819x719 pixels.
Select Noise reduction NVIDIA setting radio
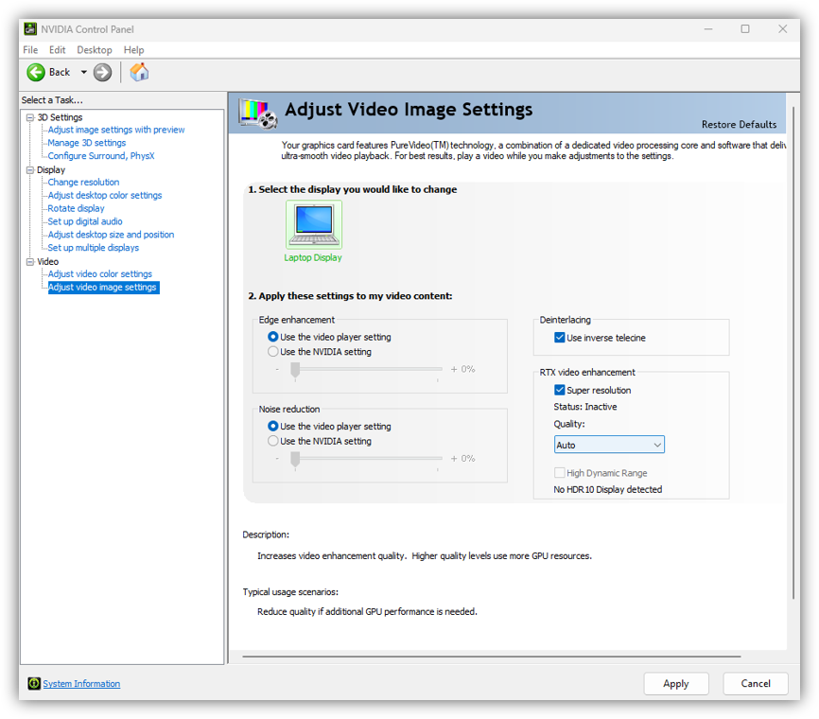[x=272, y=441]
